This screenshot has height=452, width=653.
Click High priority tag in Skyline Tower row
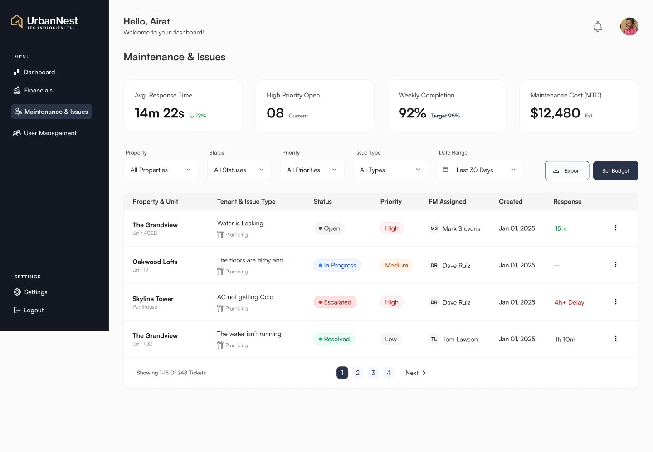click(392, 302)
